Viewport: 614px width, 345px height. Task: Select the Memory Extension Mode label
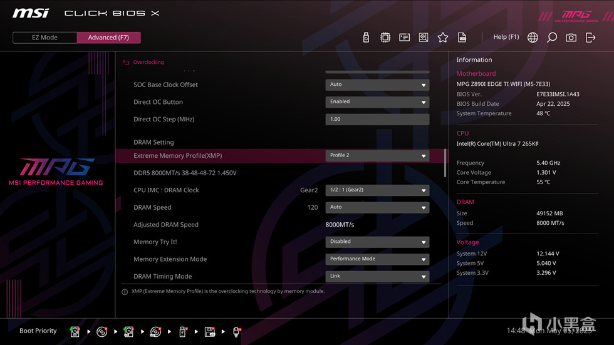(x=170, y=259)
